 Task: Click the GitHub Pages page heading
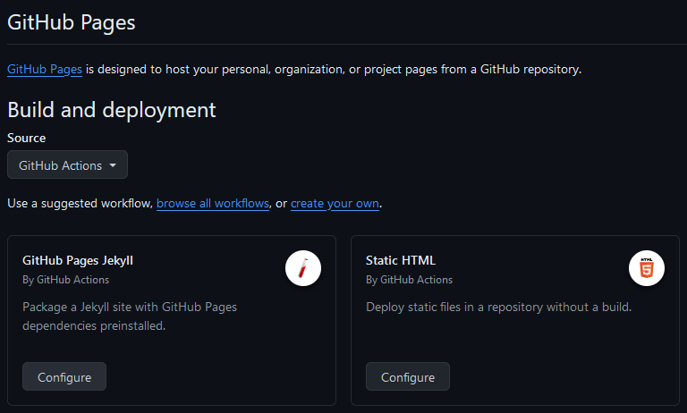[72, 22]
